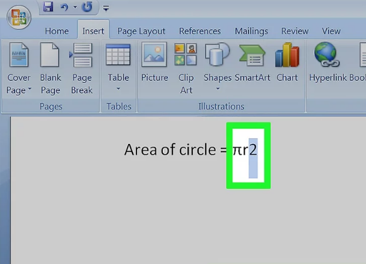Insert a Page Break
Image resolution: width=366 pixels, height=264 pixels.
(x=81, y=69)
